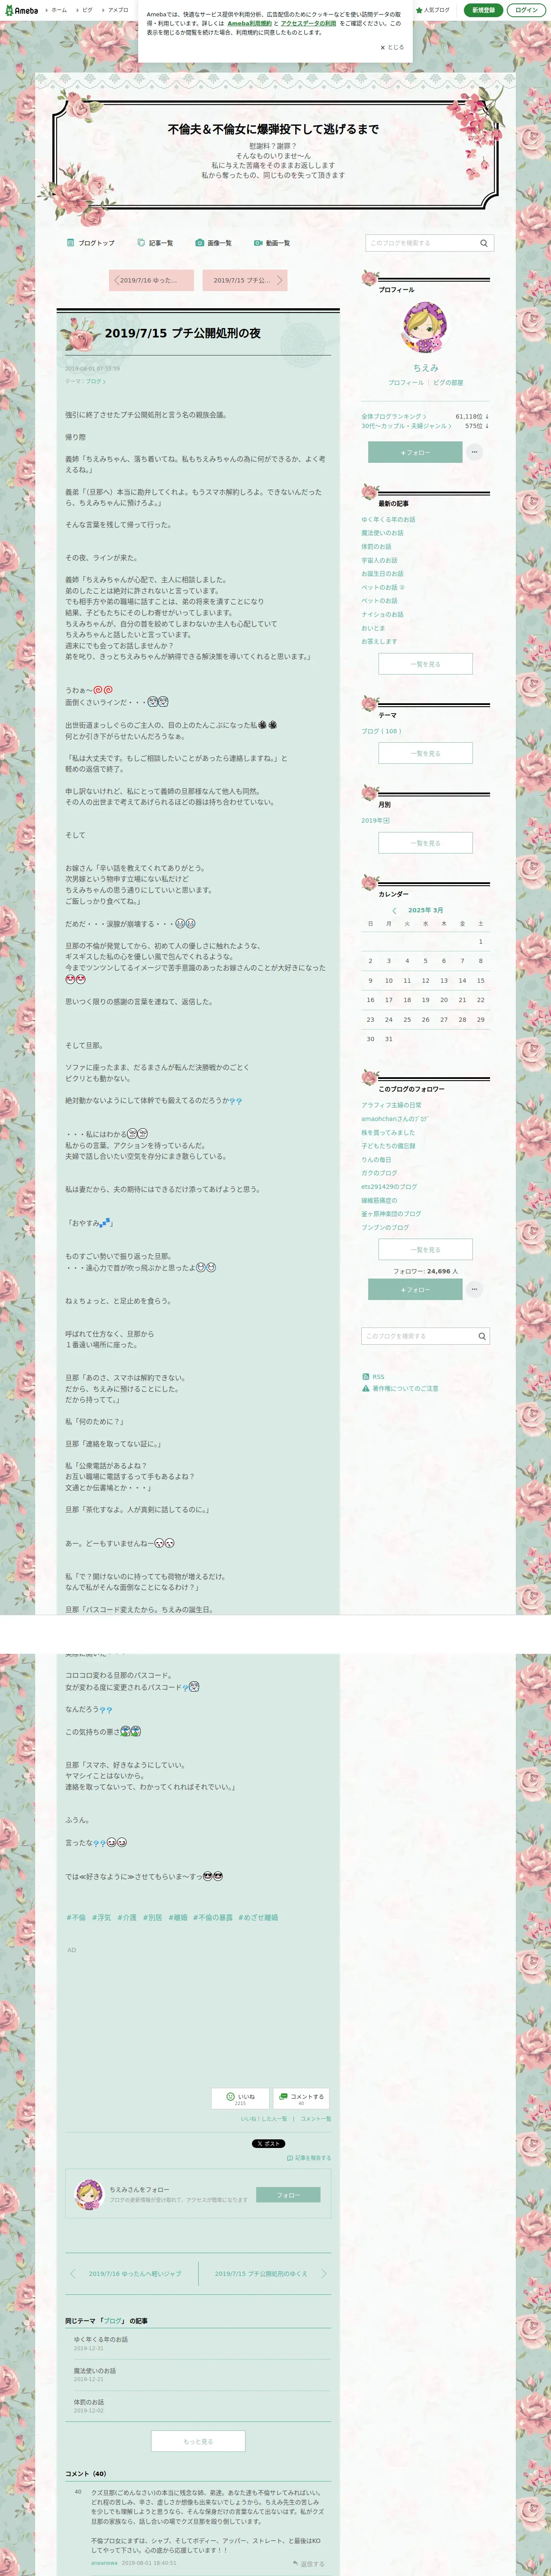This screenshot has height=2576, width=551.
Task: Go to previous article 2019/7/16 ゆった… at top
Action: 151,280
